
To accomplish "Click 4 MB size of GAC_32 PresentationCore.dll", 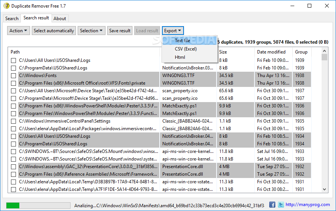I will click(224, 167).
